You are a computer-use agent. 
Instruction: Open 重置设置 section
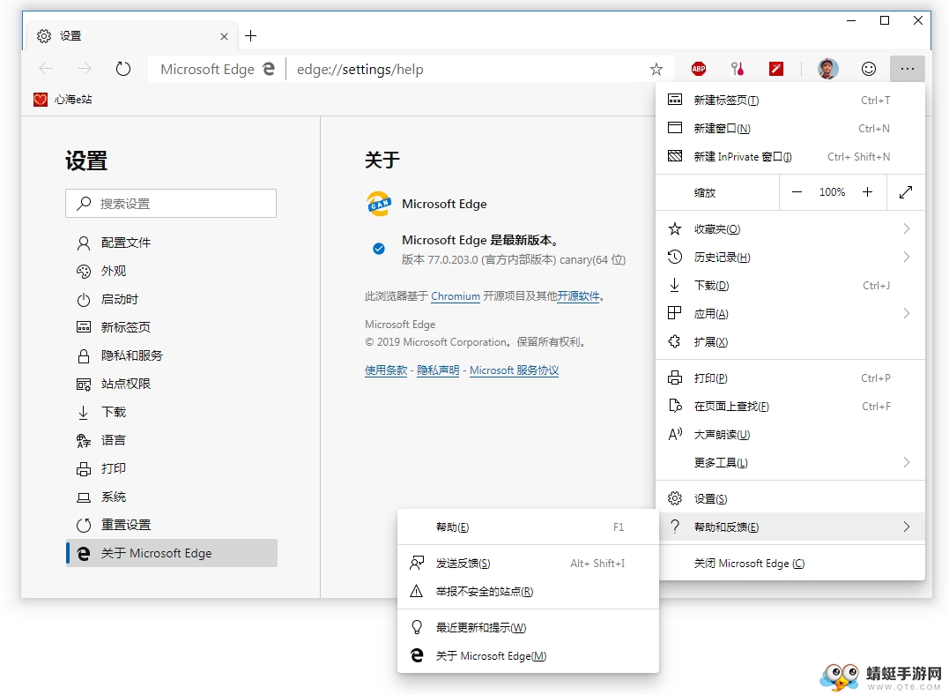(x=171, y=525)
